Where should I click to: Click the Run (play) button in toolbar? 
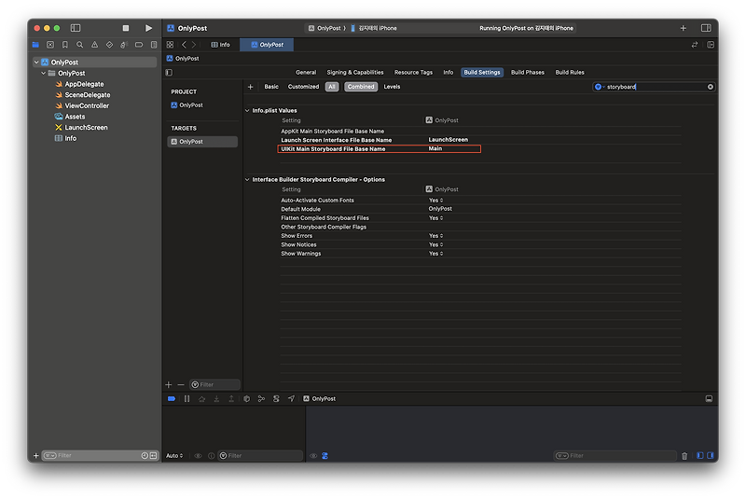point(148,28)
